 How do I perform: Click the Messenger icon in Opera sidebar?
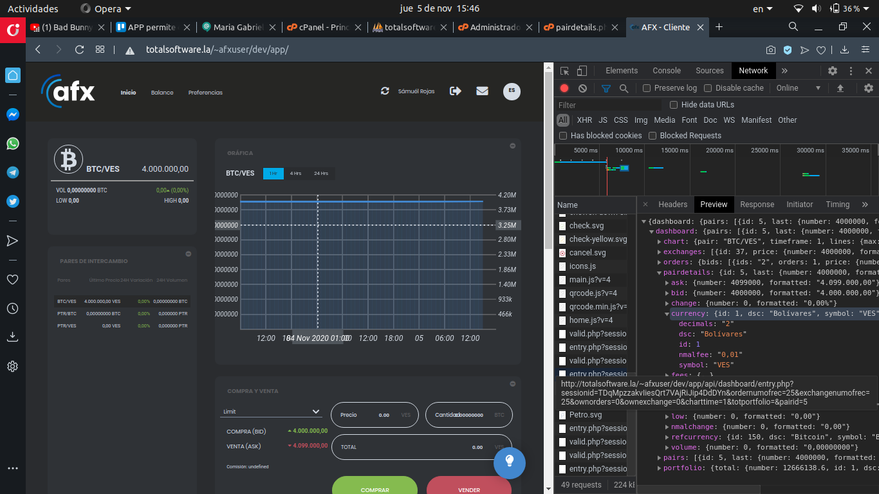pyautogui.click(x=13, y=114)
